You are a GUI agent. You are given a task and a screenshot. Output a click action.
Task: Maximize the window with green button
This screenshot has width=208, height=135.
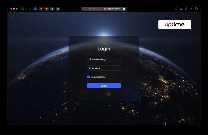click(17, 9)
